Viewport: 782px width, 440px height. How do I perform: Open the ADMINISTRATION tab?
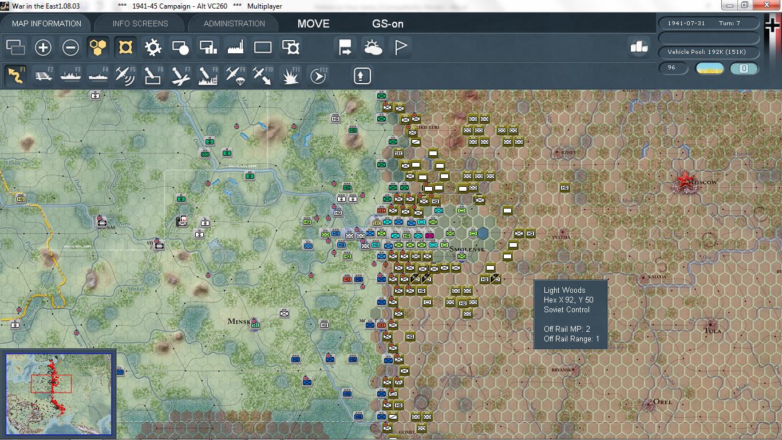(234, 23)
